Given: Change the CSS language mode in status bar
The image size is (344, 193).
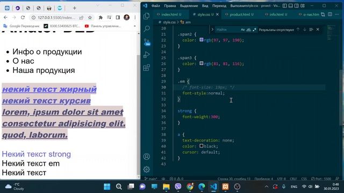Looking at the screenshot, I should click(x=304, y=179).
